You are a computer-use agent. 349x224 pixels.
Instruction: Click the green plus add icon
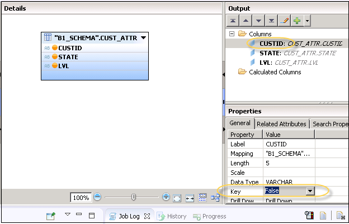click(297, 21)
